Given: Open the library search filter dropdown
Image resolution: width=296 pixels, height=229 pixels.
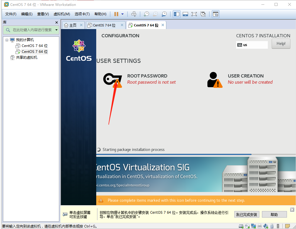Looking at the screenshot, I should pyautogui.click(x=56, y=30).
